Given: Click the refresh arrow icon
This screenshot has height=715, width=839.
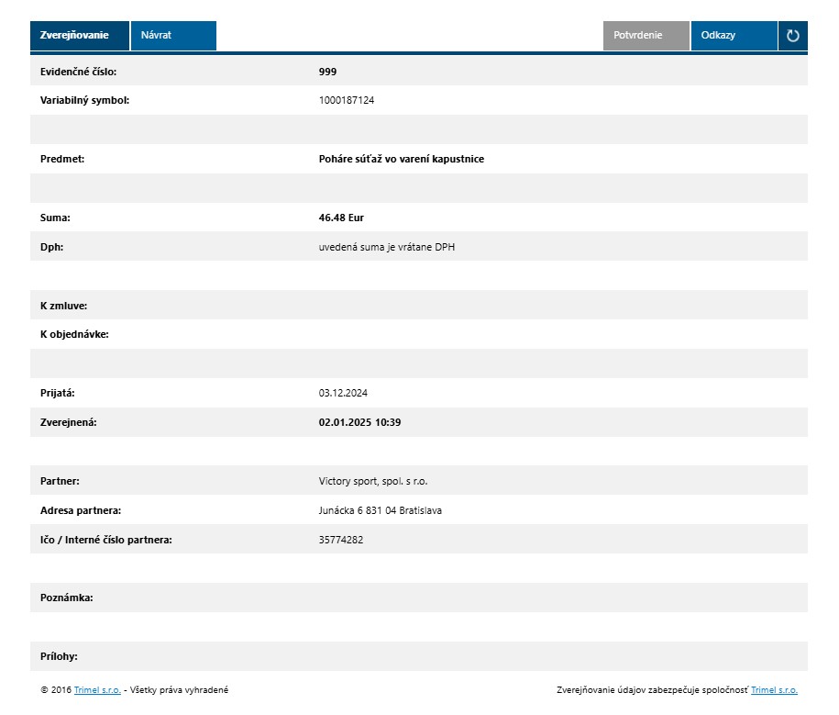Looking at the screenshot, I should coord(792,36).
